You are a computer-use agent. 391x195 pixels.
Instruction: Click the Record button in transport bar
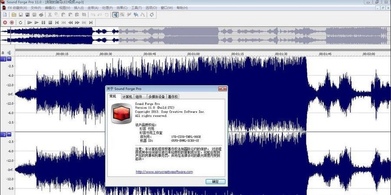tap(5, 22)
